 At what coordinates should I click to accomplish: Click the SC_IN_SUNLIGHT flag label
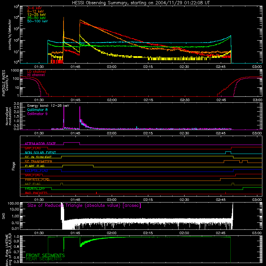[38, 157]
